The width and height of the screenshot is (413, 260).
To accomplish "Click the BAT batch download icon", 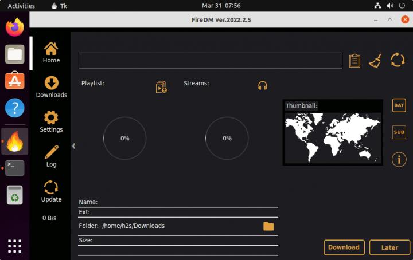I will pos(399,105).
